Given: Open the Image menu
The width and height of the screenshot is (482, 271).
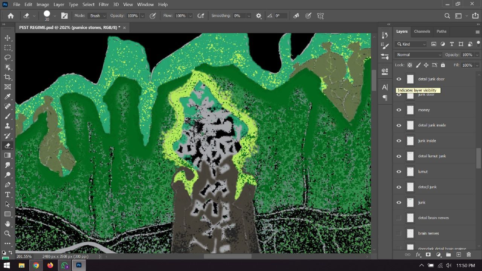Looking at the screenshot, I should coord(43,5).
